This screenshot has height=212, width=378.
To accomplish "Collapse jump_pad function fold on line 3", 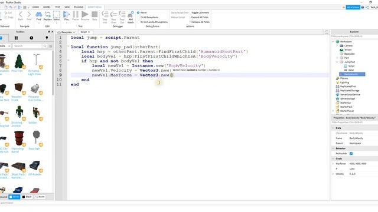I will (69, 47).
